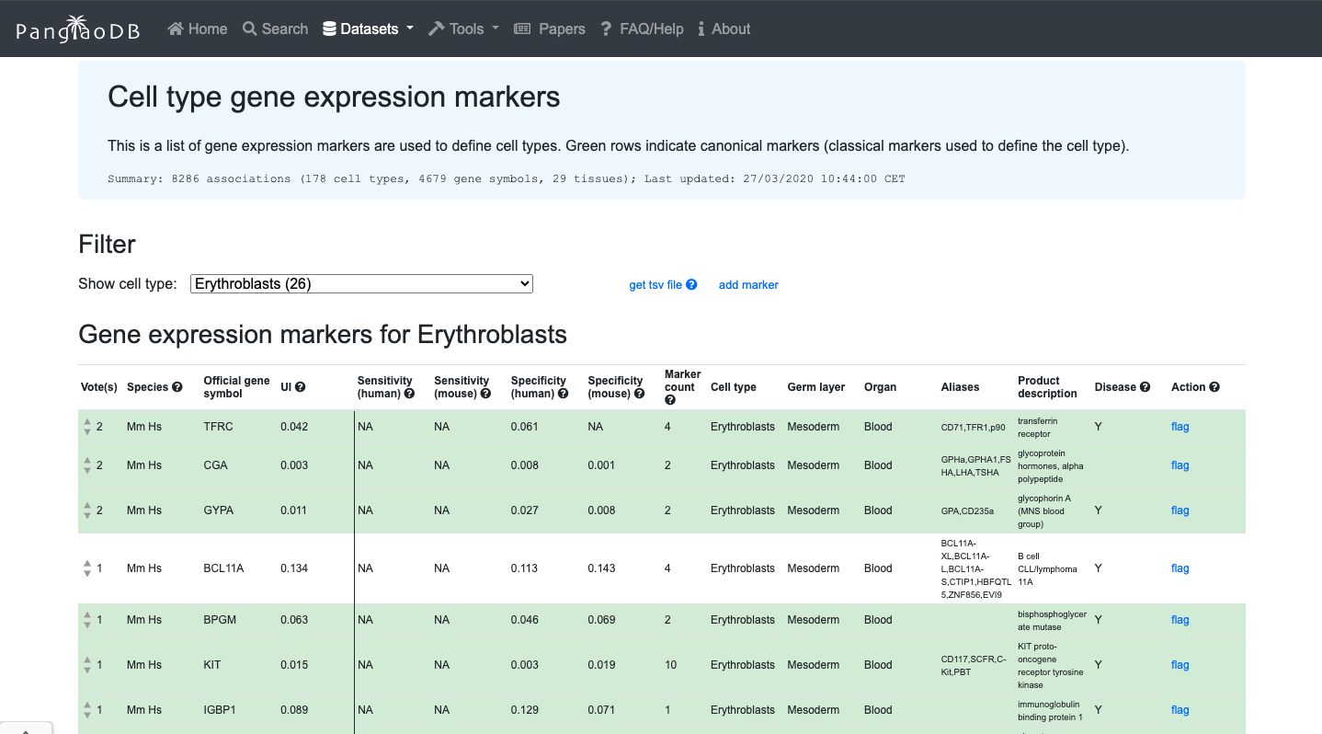Click the Action column help icon
Viewport: 1322px width, 734px height.
point(1214,387)
